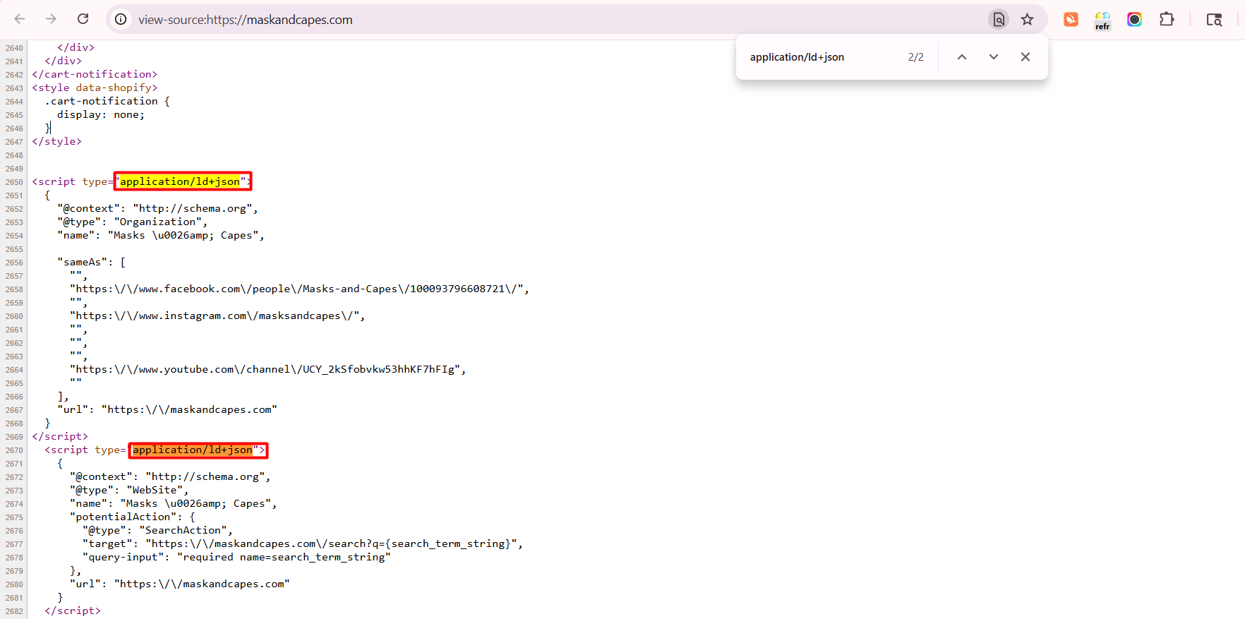Open the refr extension
Image resolution: width=1245 pixels, height=619 pixels.
point(1102,20)
